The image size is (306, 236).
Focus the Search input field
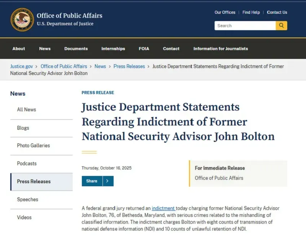245,26
